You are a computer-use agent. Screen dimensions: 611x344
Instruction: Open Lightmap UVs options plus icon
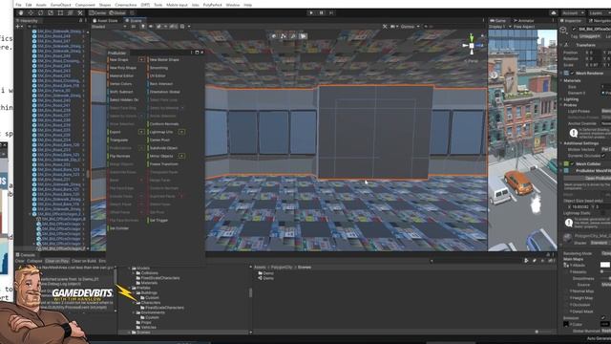pyautogui.click(x=181, y=132)
